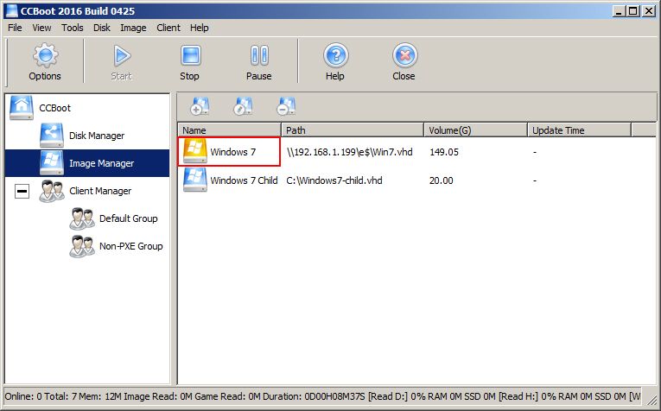Select the CCBoot home icon in tree

point(22,108)
